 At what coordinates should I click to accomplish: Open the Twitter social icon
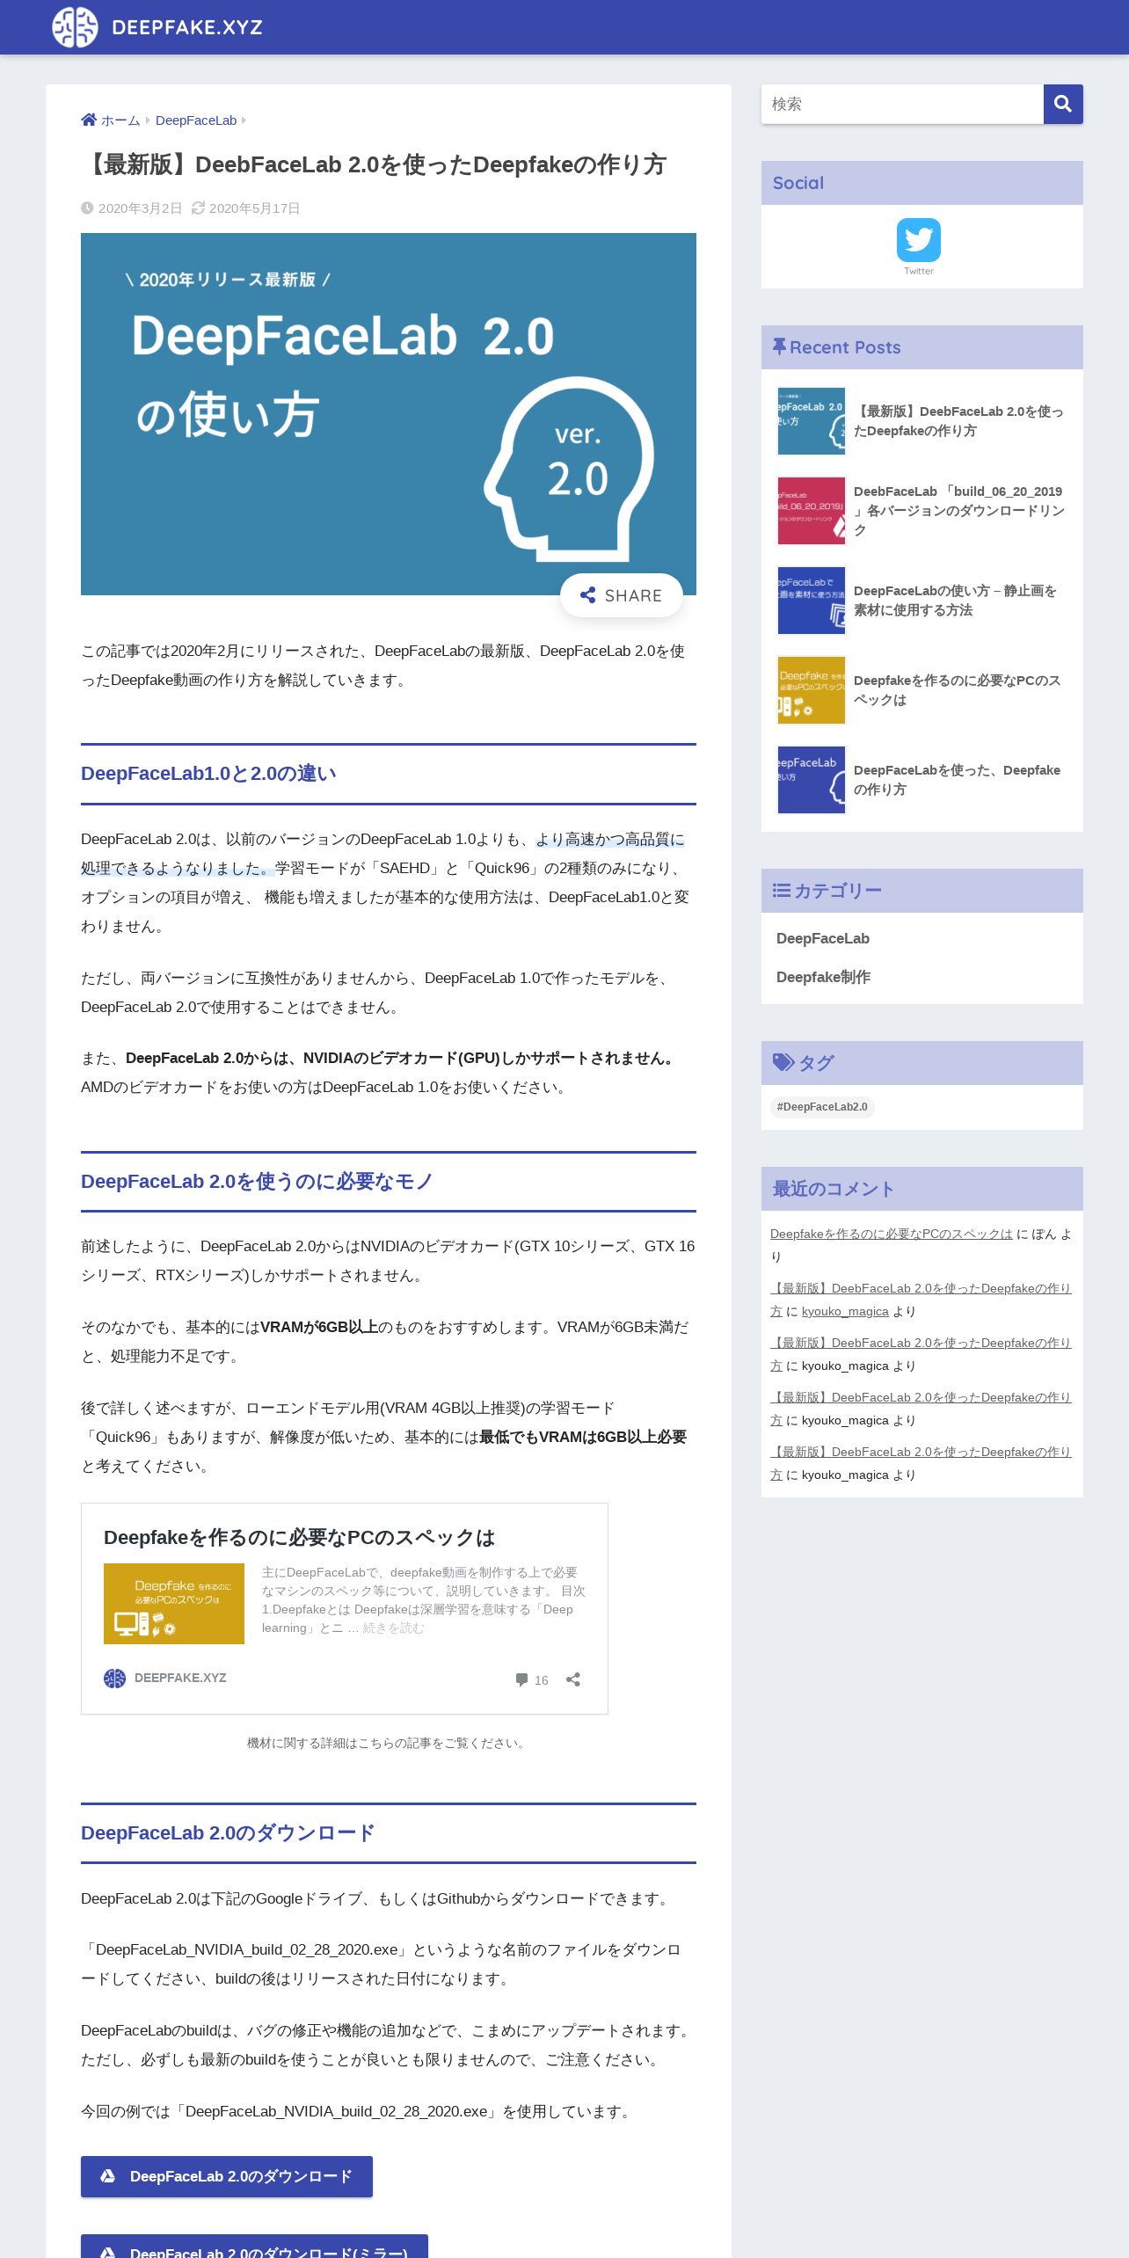pyautogui.click(x=919, y=240)
